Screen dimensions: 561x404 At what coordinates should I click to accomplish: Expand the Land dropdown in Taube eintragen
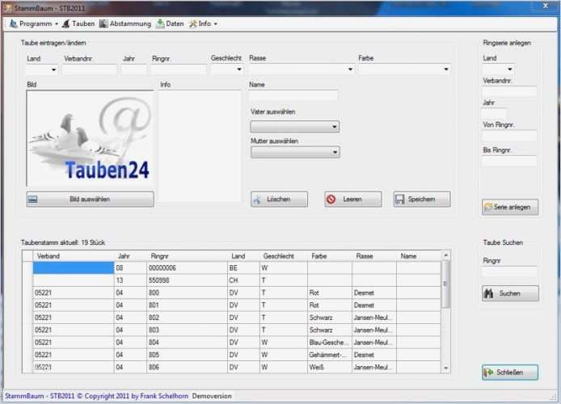tap(53, 69)
